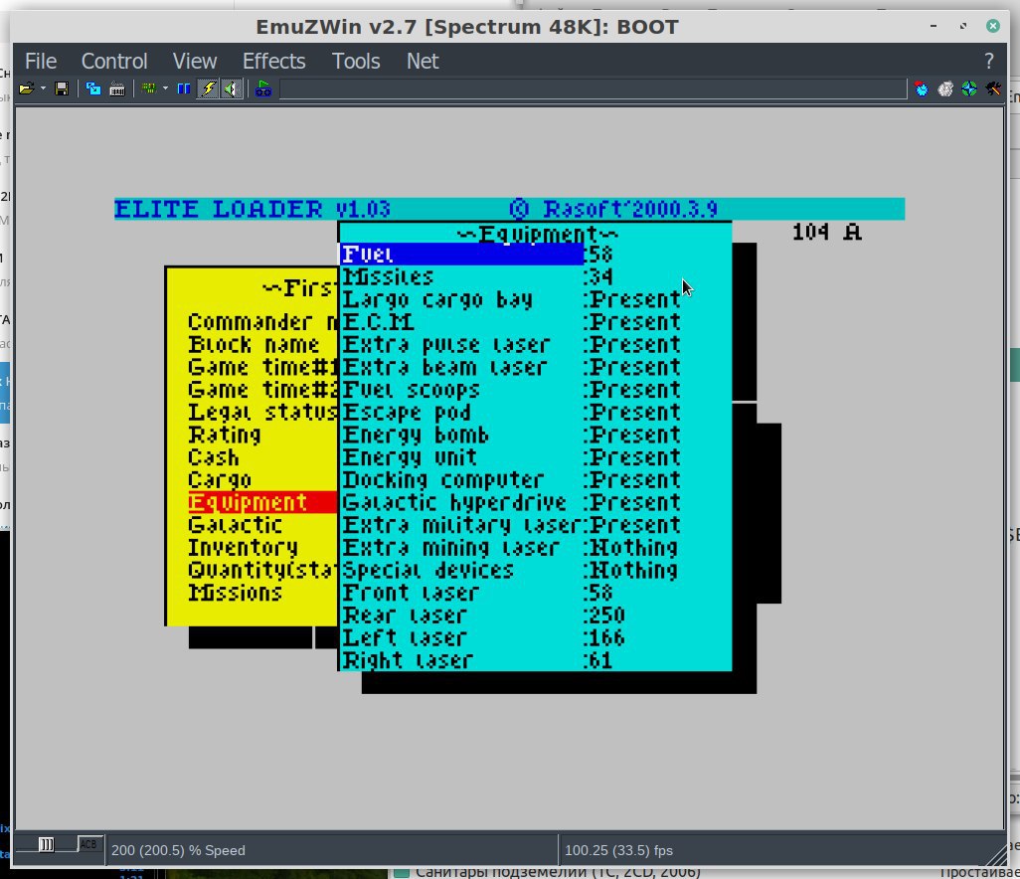Image resolution: width=1020 pixels, height=879 pixels.
Task: Click the green hardware board icon
Action: tap(149, 88)
